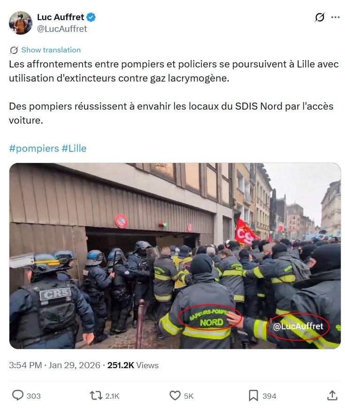View the 251.2K Views analytics
Image resolution: width=345 pixels, height=408 pixels.
[133, 365]
